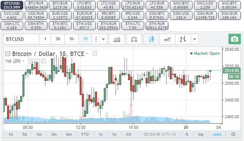244x141 pixels.
Task: Set the range to 6m
Action: (69, 134)
